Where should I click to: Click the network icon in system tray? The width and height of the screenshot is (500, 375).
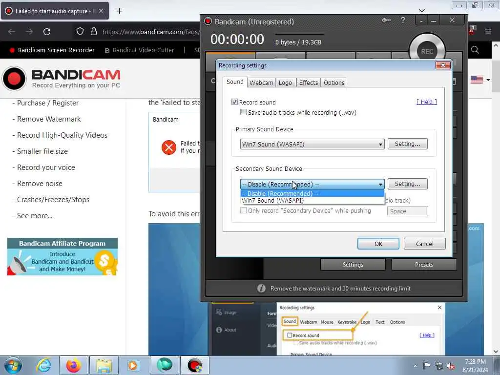439,366
